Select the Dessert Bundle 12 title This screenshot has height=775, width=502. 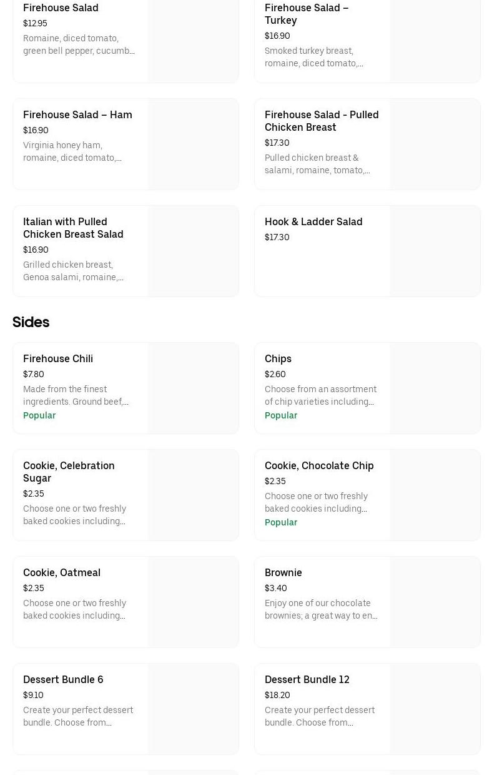tap(307, 680)
